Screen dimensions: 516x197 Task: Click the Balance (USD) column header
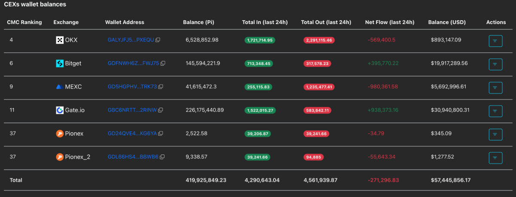click(x=446, y=22)
